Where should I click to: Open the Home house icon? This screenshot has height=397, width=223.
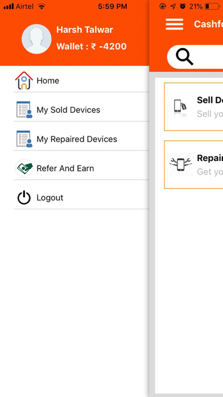(x=24, y=80)
